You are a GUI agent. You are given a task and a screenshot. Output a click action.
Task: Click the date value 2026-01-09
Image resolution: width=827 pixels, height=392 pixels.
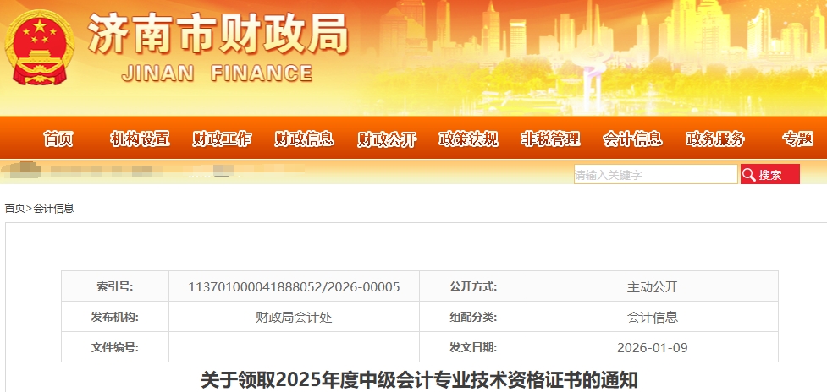(653, 348)
